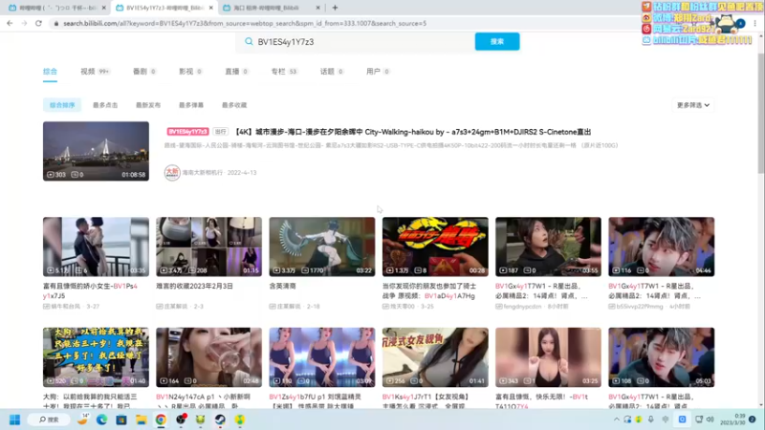This screenshot has height=430, width=765.
Task: Sort results by 最多收藏
Action: pos(234,105)
